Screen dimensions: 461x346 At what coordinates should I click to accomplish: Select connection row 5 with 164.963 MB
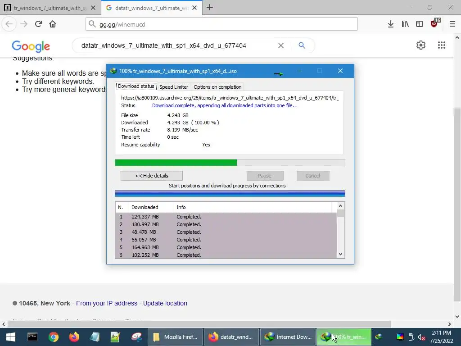(226, 247)
